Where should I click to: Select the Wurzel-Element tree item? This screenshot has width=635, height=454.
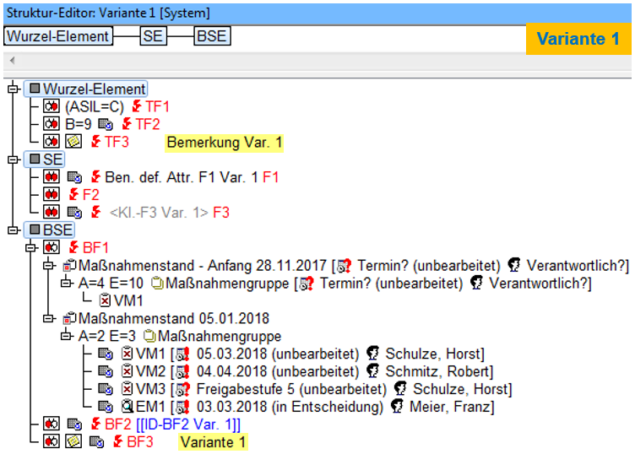tap(86, 89)
